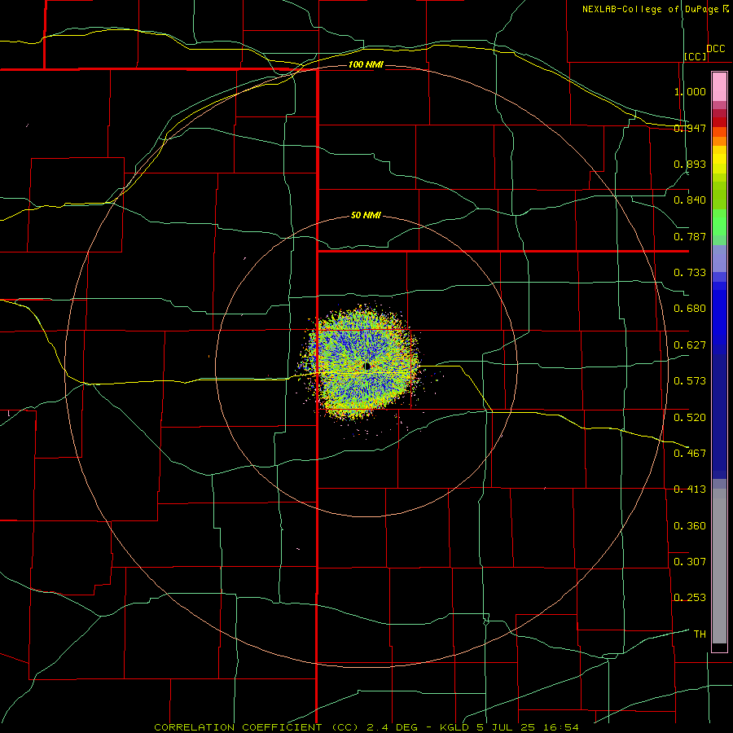The image size is (733, 733).
Task: Select the gray segment of color bar
Action: point(719,566)
